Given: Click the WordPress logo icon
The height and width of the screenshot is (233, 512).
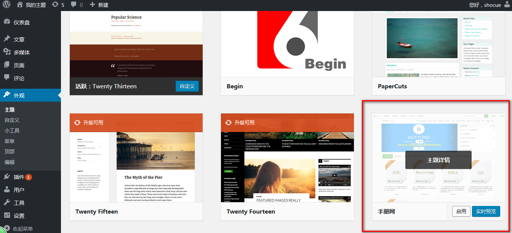Looking at the screenshot, I should pos(6,5).
